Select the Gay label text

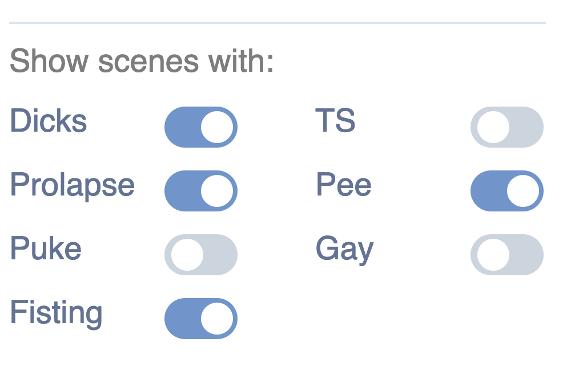point(345,250)
